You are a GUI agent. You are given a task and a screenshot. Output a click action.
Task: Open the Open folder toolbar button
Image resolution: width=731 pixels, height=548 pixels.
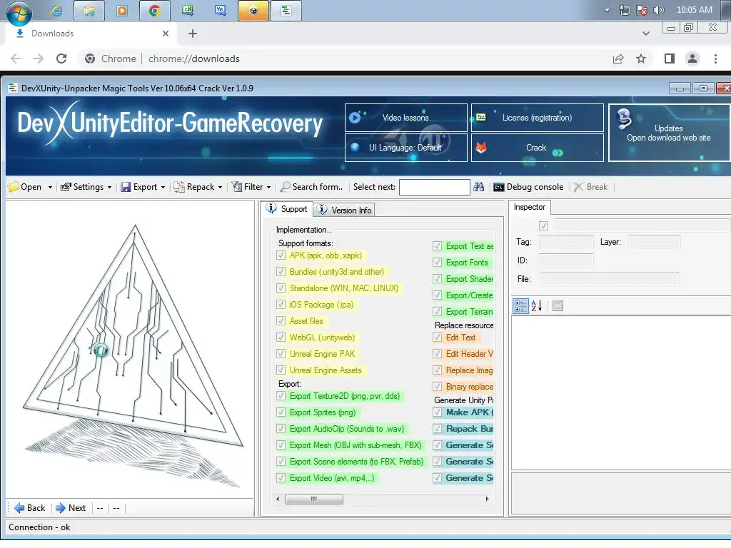point(25,187)
